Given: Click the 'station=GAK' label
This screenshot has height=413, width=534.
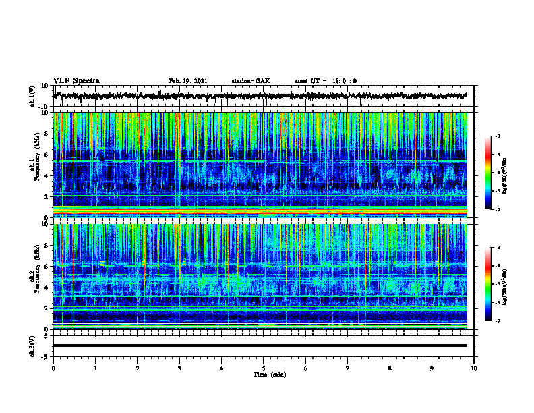Looking at the screenshot, I should [251, 81].
